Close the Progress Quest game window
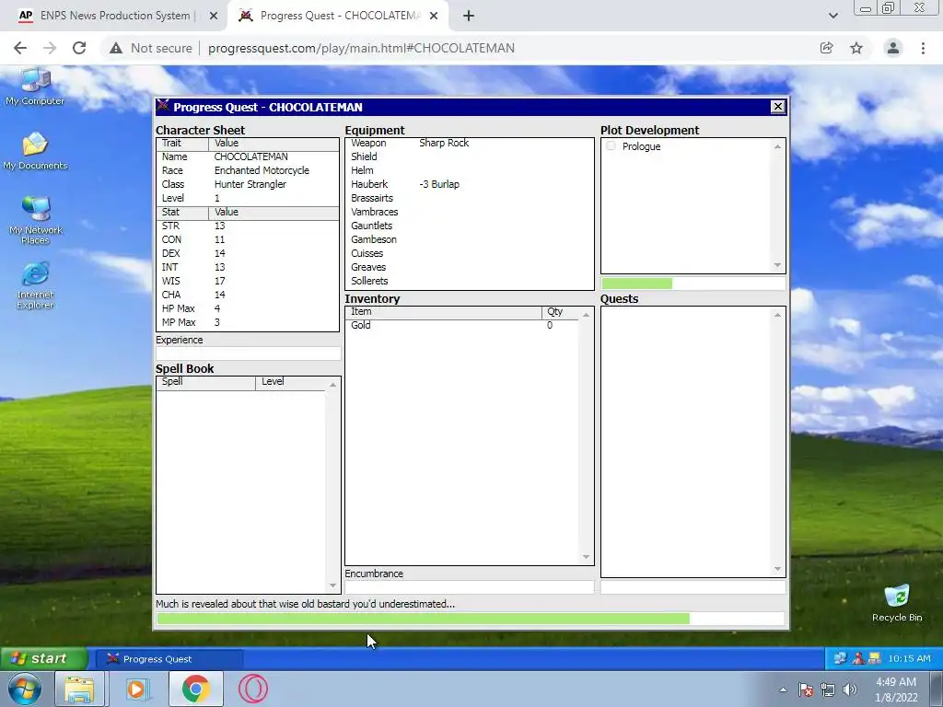This screenshot has width=943, height=707. coord(777,107)
